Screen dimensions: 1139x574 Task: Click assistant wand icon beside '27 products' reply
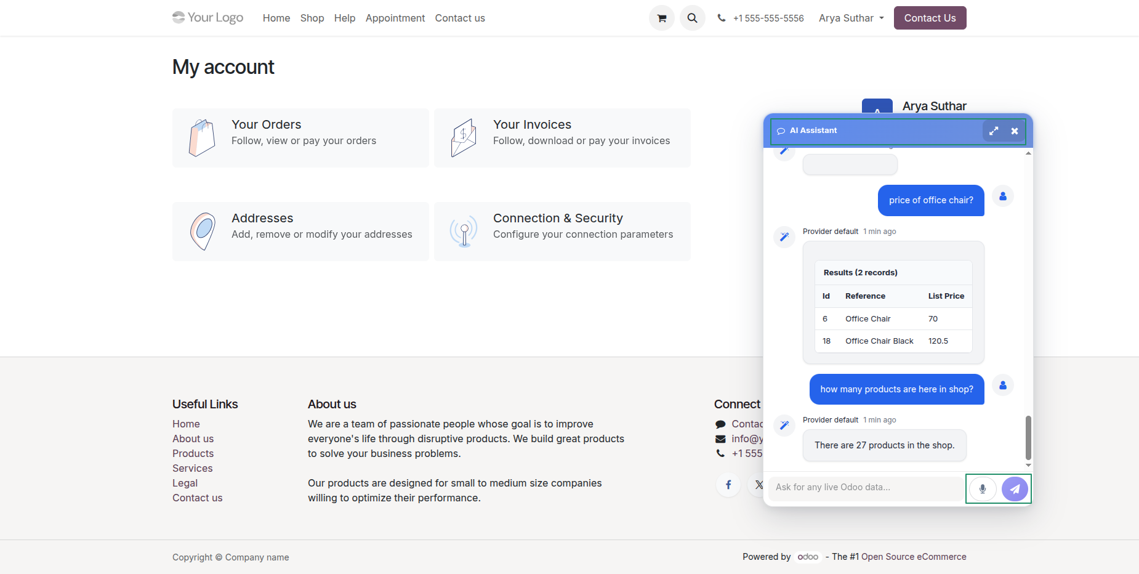[784, 425]
